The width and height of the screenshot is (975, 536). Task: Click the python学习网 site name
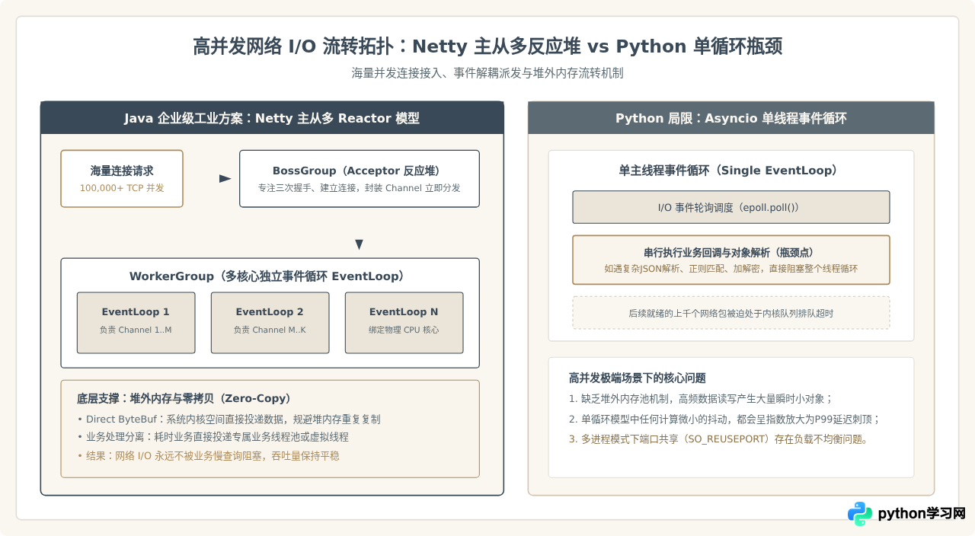point(922,514)
